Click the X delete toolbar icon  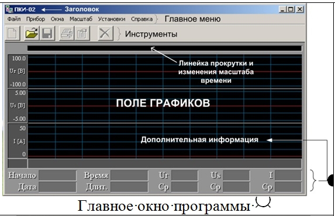[105, 33]
